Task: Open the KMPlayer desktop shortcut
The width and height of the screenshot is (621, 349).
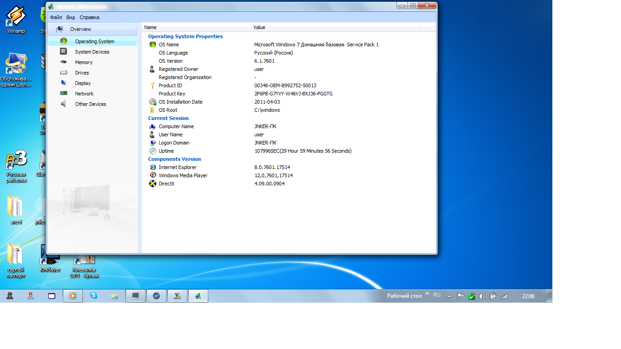Action: point(50,258)
